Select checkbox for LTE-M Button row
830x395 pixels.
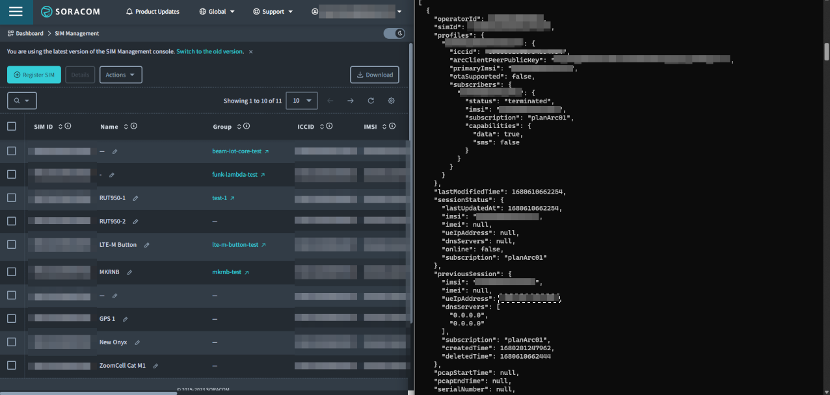(12, 244)
